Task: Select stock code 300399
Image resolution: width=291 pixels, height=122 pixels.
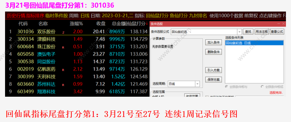Action: pyautogui.click(x=26, y=76)
